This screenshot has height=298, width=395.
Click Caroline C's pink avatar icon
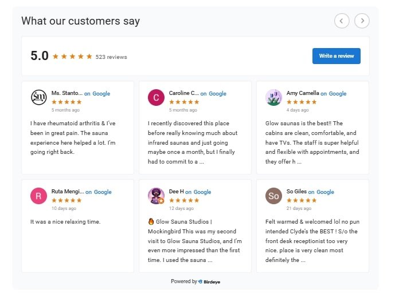(x=156, y=97)
